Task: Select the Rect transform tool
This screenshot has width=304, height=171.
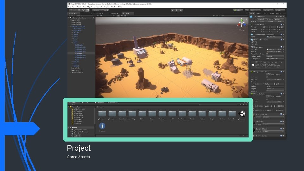Action: [87, 10]
